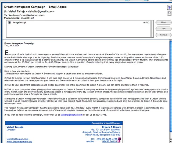This screenshot has height=143, width=172.
Task: Click the vishalta@gmail.com signature link
Action: point(17,139)
